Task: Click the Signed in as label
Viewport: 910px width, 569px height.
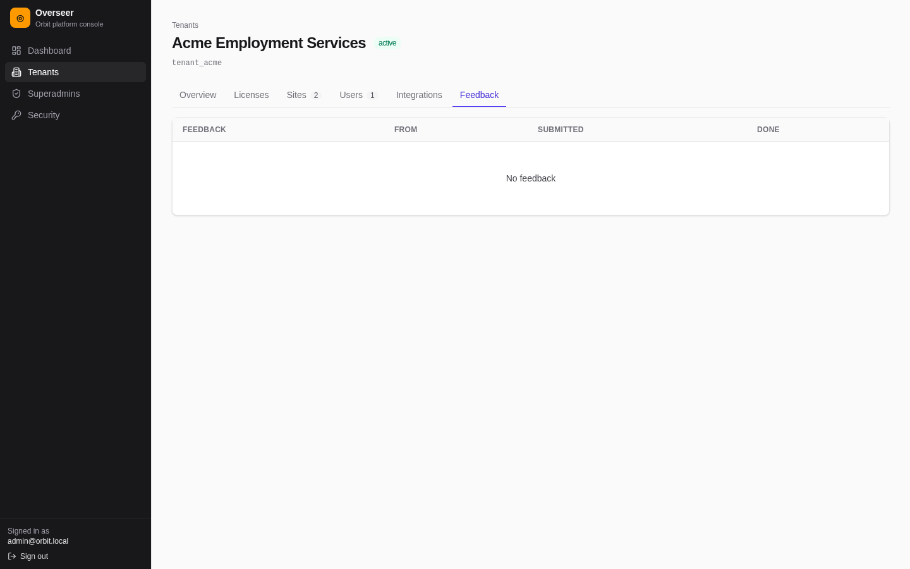Action: (x=28, y=531)
